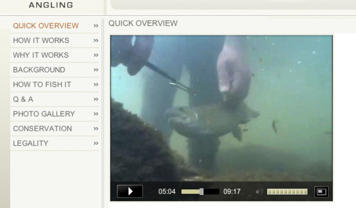Open the How It Works page
Viewport: 356px width, 208px height.
[41, 41]
